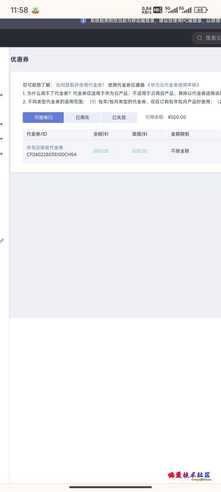
Task: Open the 华为云体验代金券 coupon link
Action: click(45, 148)
